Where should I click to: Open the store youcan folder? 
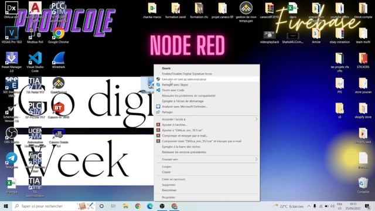pos(363,85)
